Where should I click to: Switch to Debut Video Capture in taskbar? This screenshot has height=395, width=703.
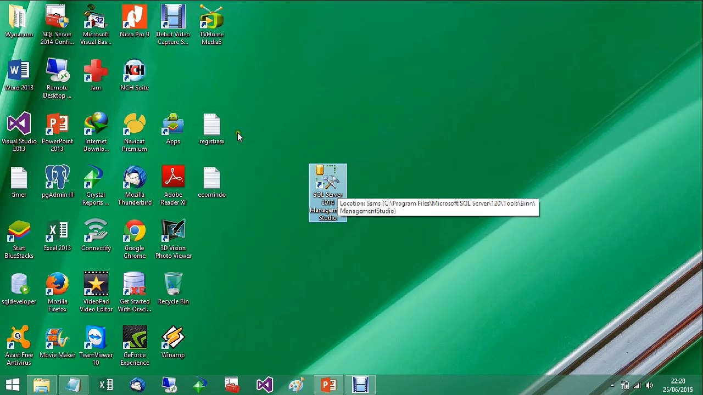(x=360, y=385)
